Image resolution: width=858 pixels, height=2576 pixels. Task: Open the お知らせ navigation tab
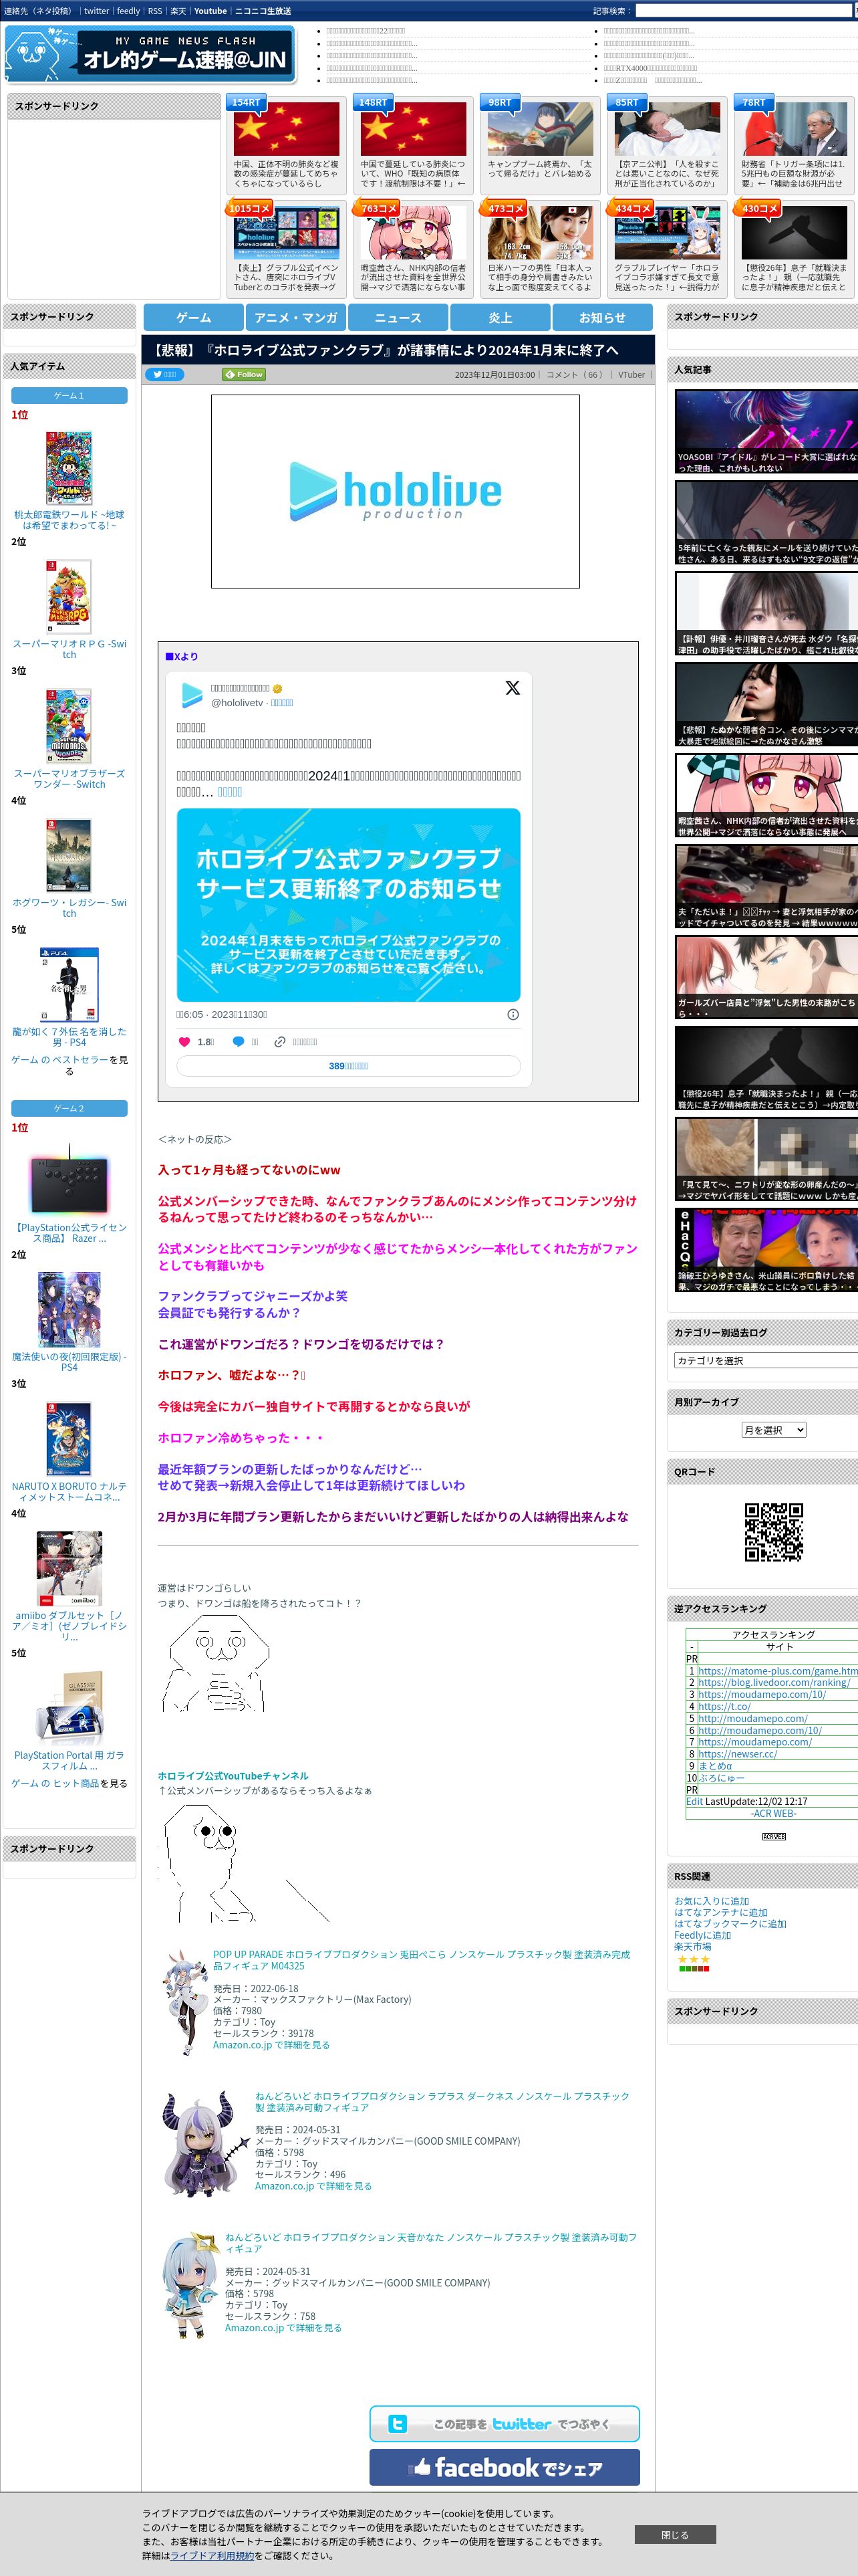(602, 317)
